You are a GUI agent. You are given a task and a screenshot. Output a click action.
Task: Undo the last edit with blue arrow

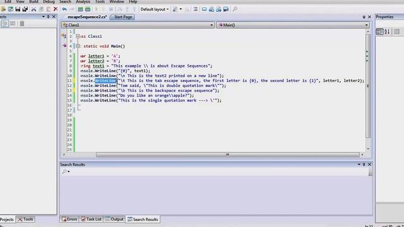64,9
